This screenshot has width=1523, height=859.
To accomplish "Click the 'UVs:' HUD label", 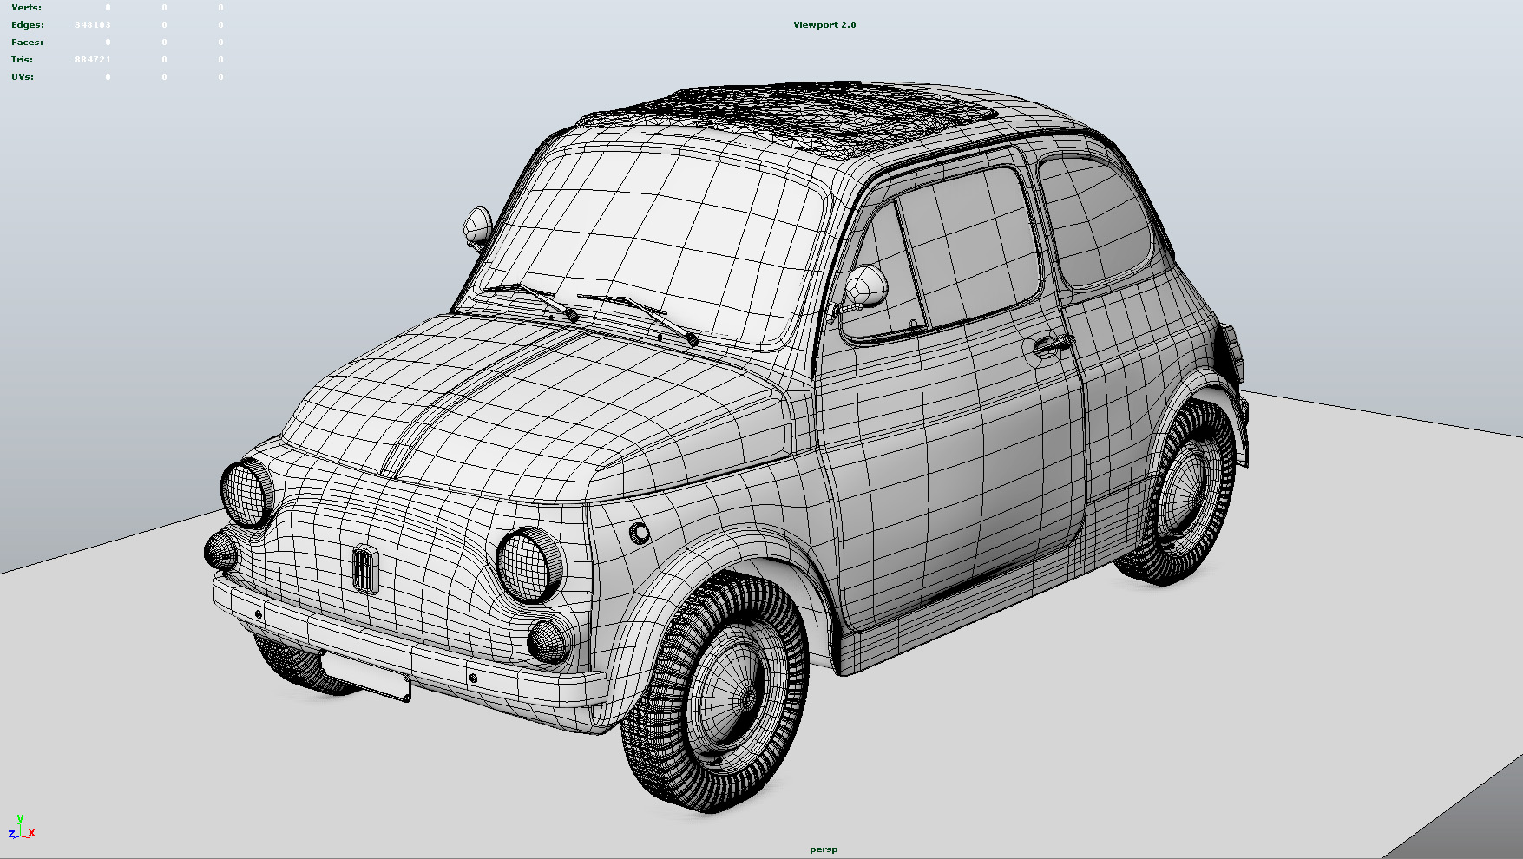I will (23, 76).
